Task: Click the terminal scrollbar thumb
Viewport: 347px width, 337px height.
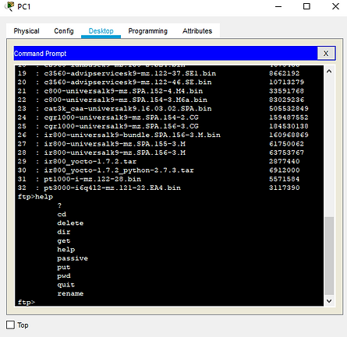Action: [329, 256]
